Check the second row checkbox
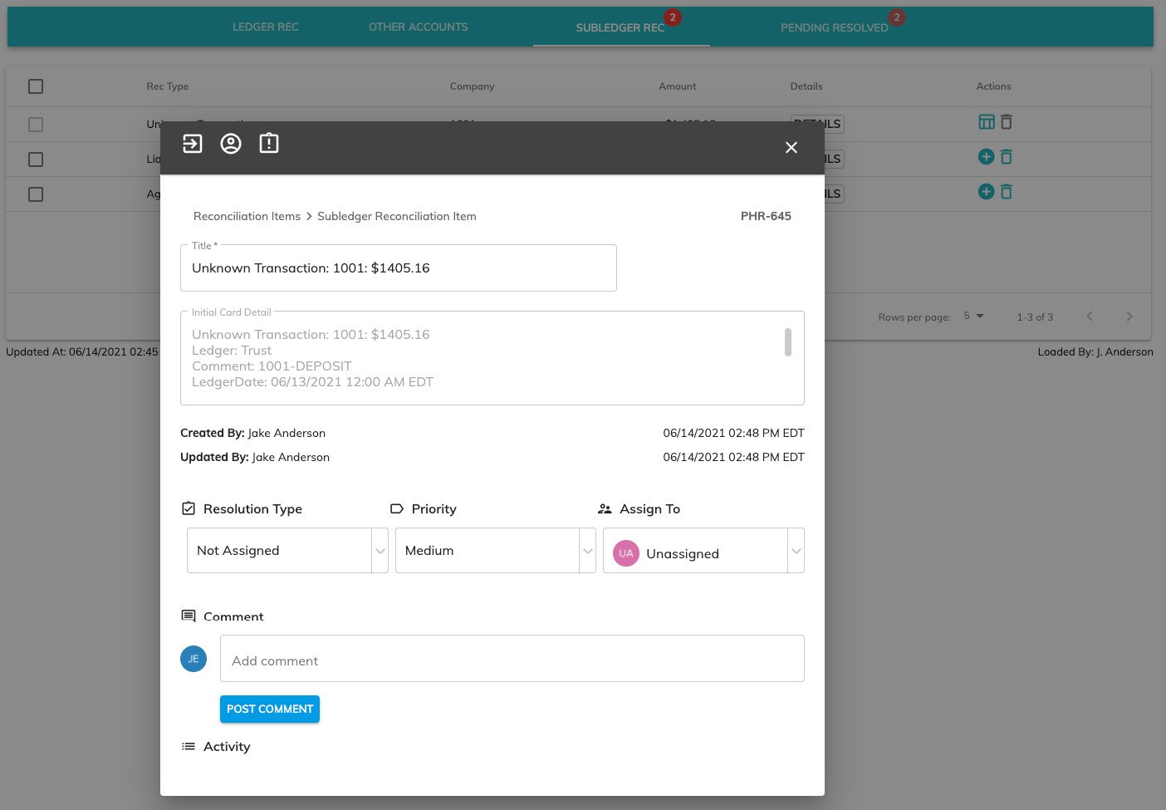This screenshot has height=810, width=1166. pos(36,160)
